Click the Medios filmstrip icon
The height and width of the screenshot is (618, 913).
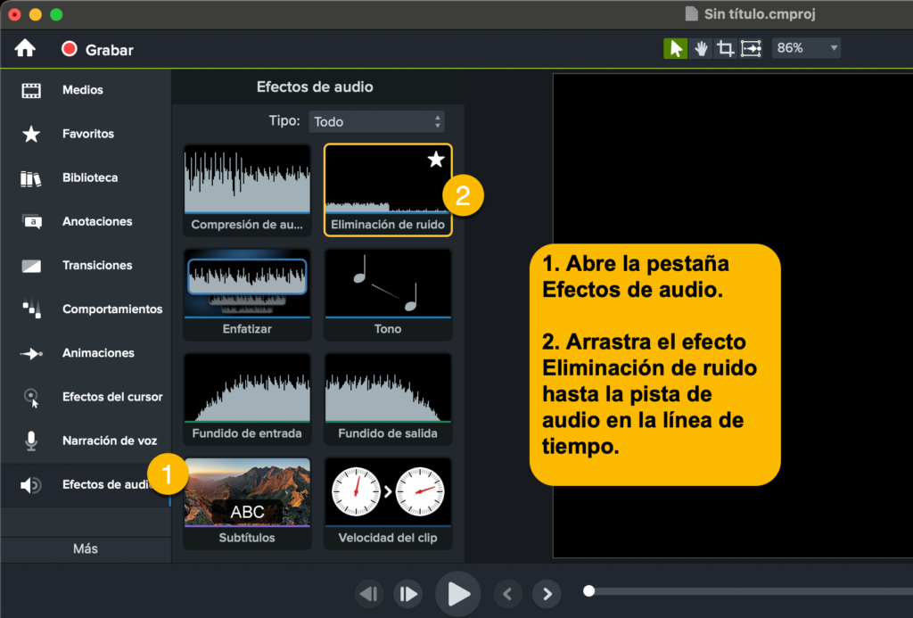coord(31,90)
